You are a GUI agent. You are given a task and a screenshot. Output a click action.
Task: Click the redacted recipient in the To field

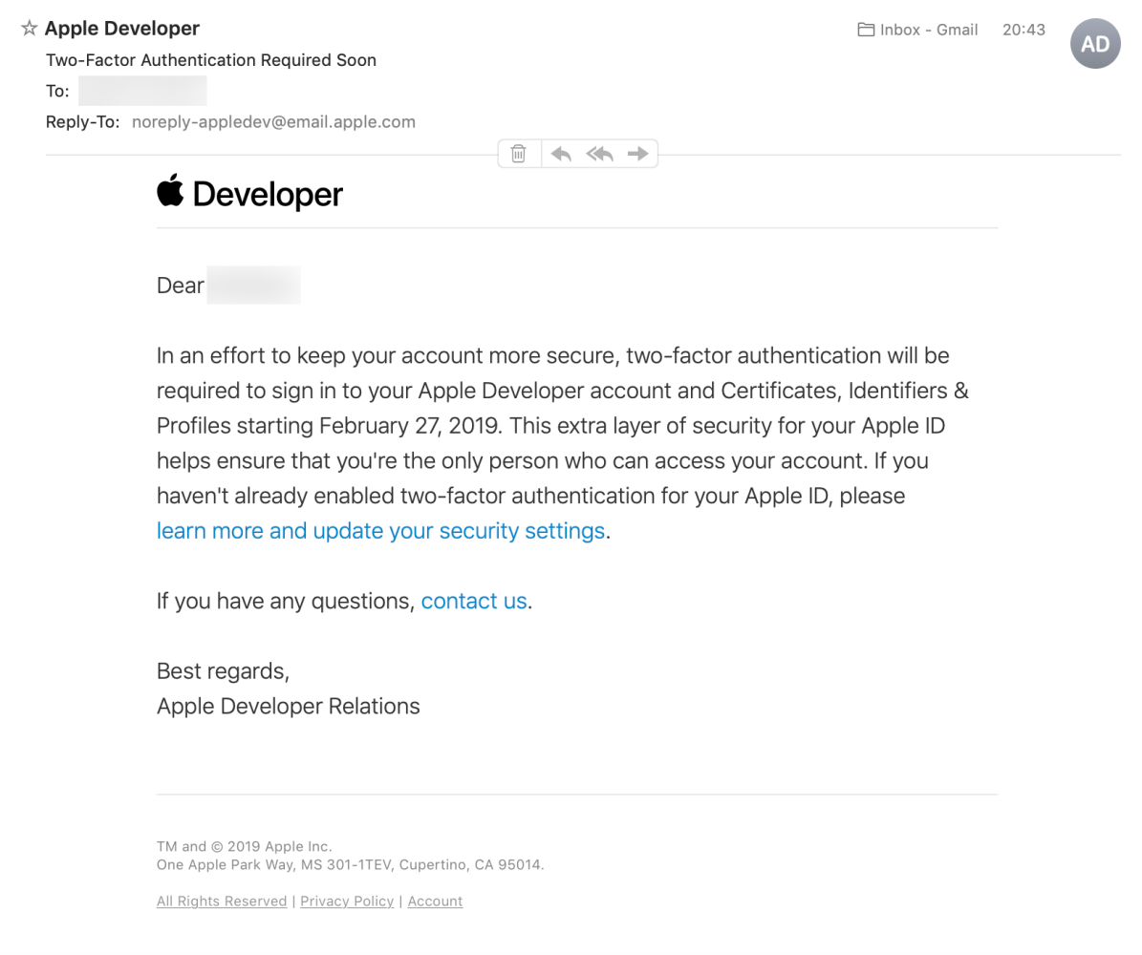click(142, 91)
